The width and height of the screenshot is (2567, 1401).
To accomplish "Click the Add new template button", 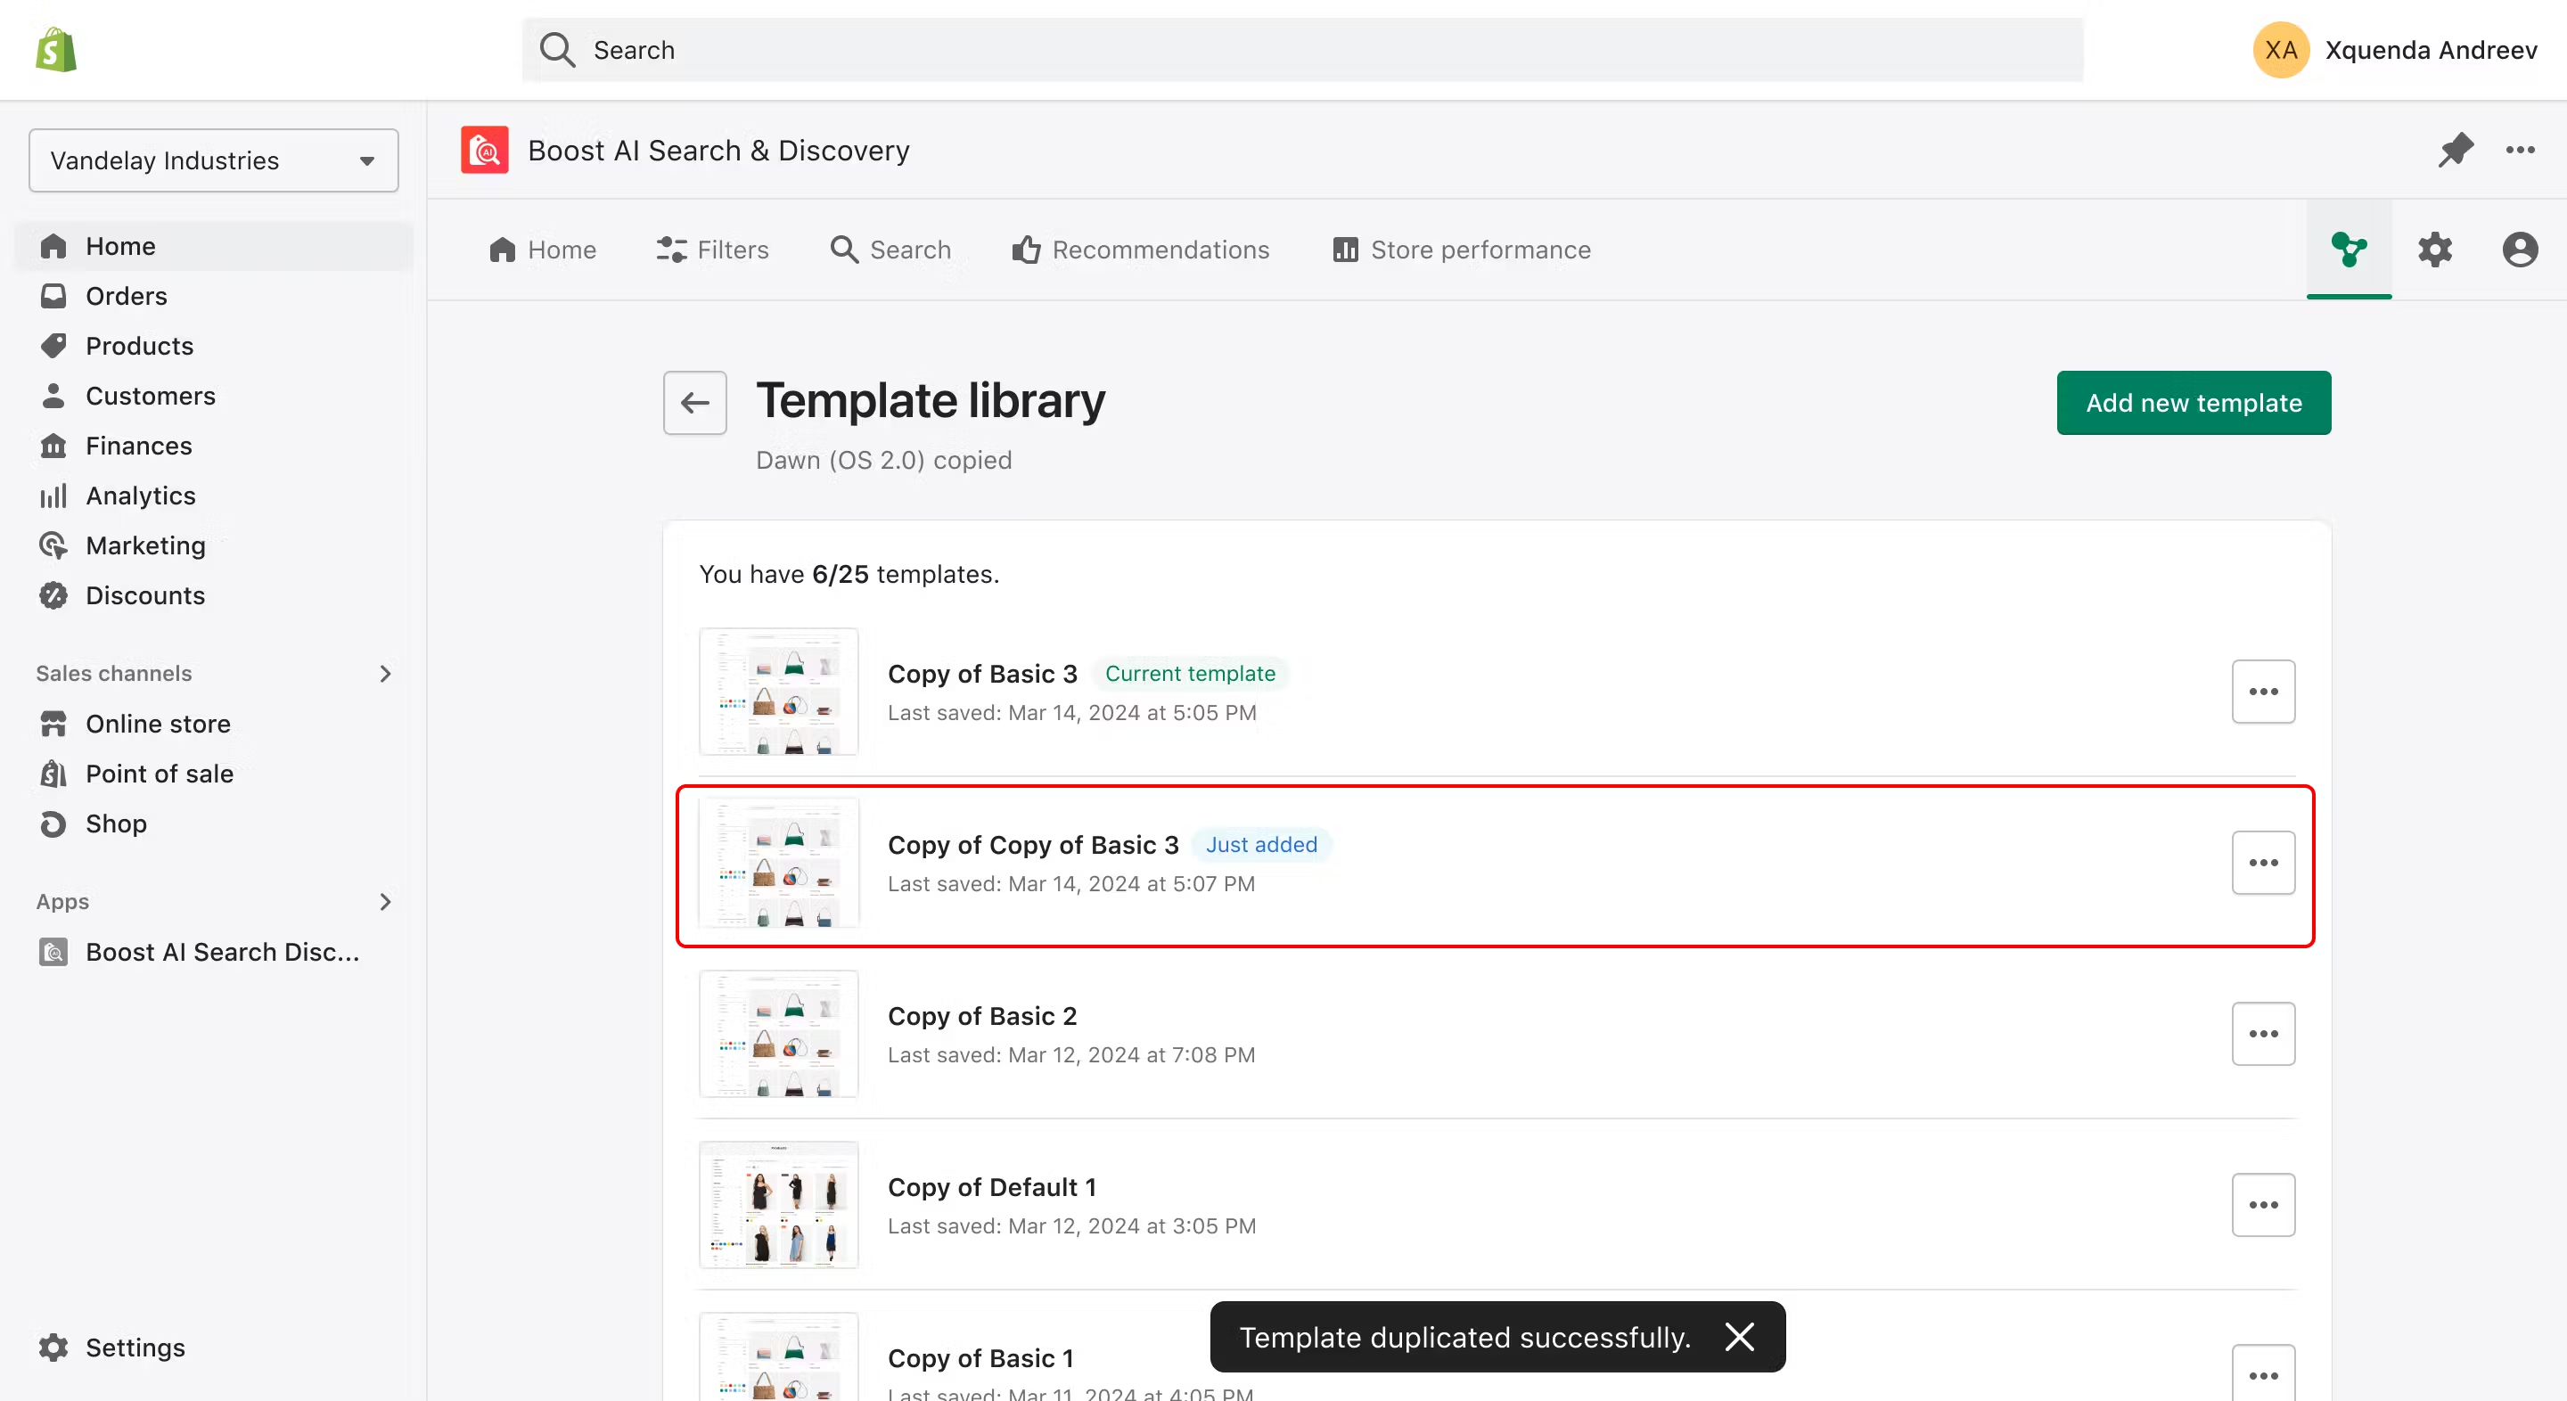I will tap(2193, 403).
